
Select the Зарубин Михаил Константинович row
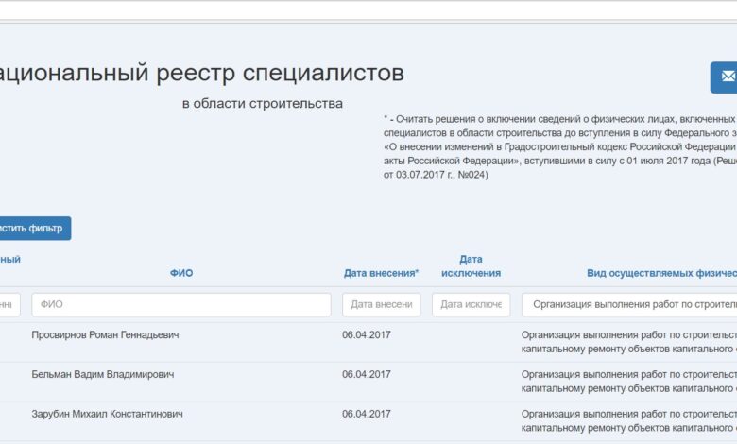tap(107, 415)
